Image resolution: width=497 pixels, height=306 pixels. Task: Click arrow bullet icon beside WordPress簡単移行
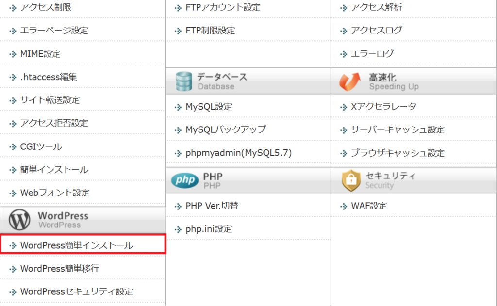(13, 269)
